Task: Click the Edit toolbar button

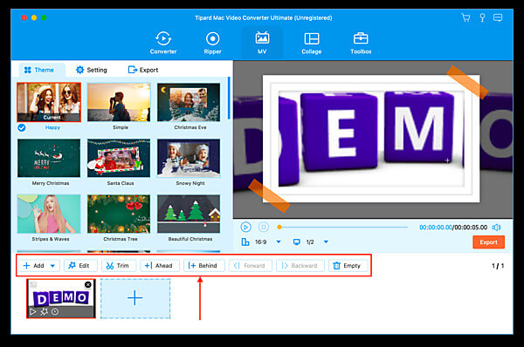Action: point(79,266)
